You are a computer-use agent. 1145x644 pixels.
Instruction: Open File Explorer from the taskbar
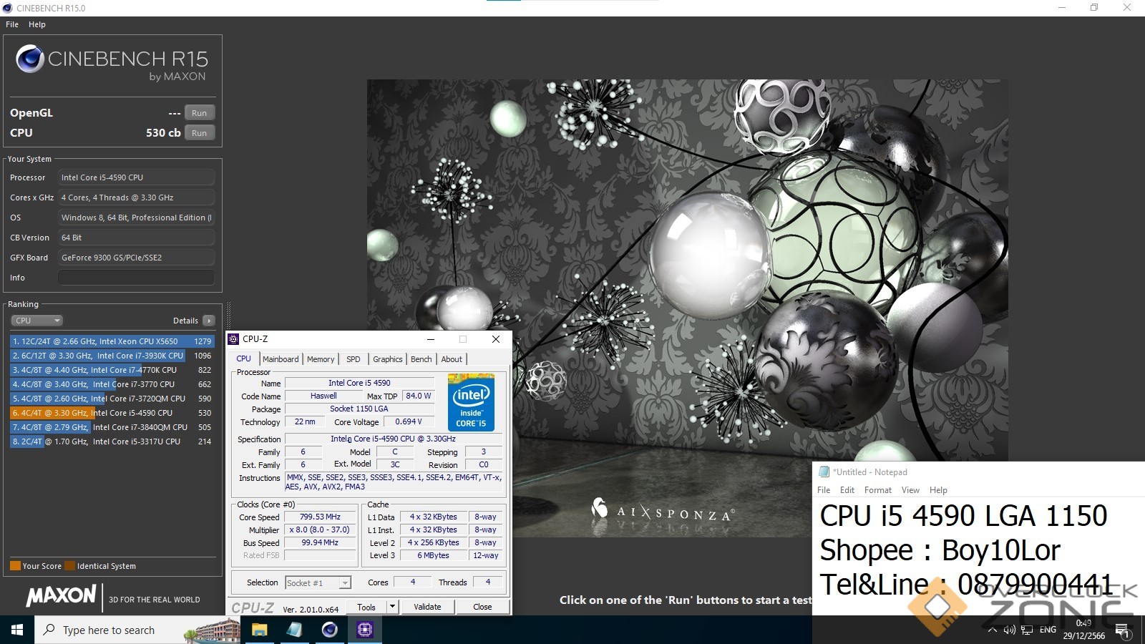(259, 630)
